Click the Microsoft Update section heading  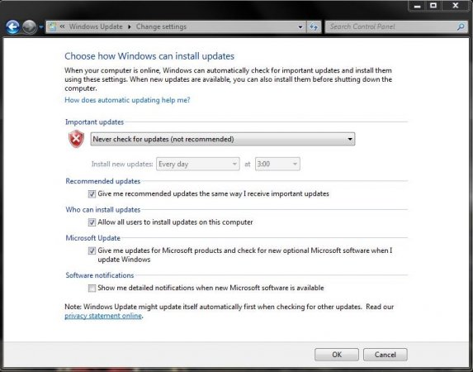(93, 238)
